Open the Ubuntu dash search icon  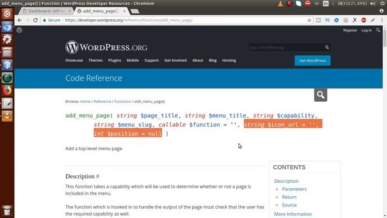coord(7,14)
